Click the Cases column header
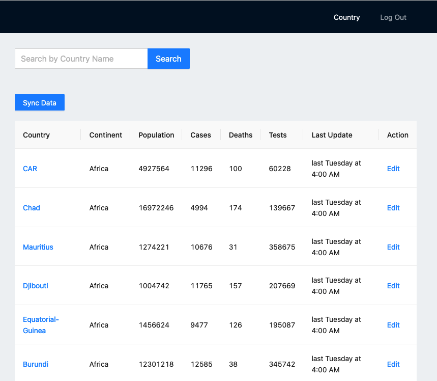The image size is (437, 381). (x=200, y=135)
